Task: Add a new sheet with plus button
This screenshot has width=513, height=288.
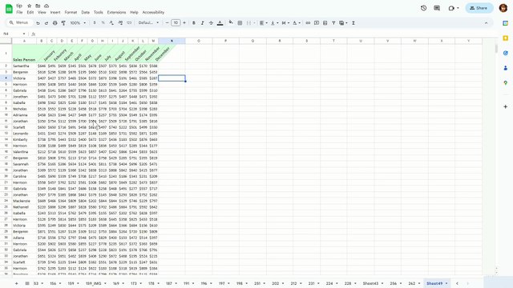Action: tap(16, 283)
